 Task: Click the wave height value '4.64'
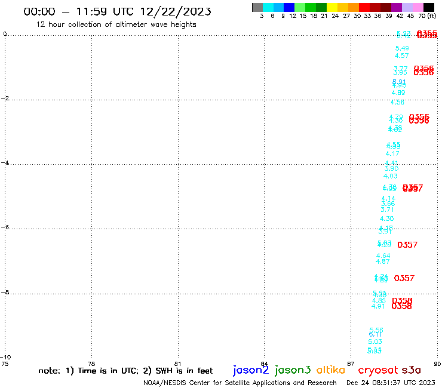point(383,256)
